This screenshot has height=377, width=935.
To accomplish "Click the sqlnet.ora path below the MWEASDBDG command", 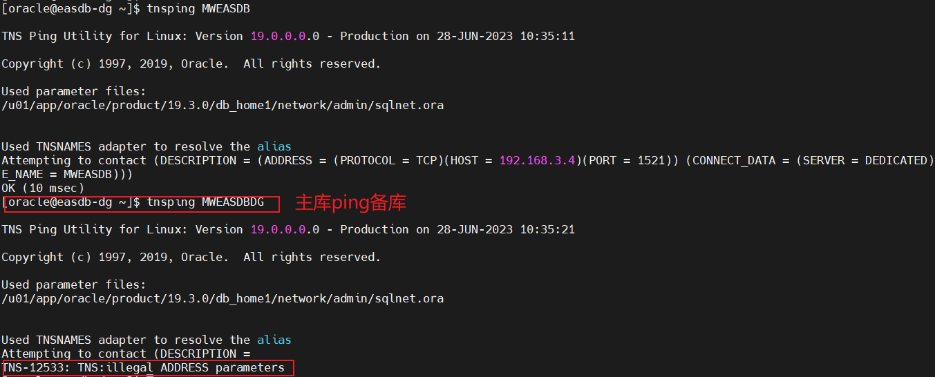I will 223,298.
